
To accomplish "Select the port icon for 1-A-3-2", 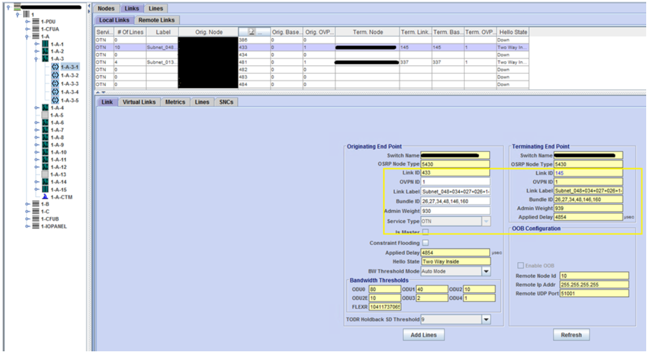I will 55,75.
